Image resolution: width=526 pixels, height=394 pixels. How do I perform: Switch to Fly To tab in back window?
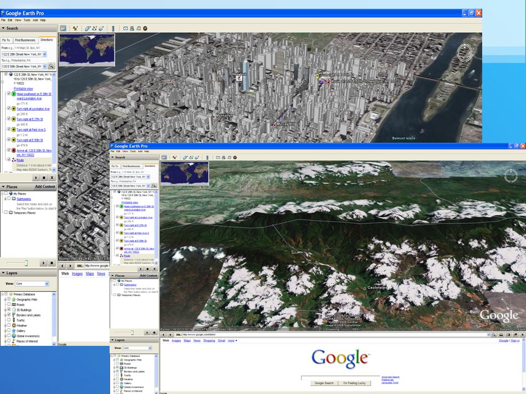click(7, 40)
